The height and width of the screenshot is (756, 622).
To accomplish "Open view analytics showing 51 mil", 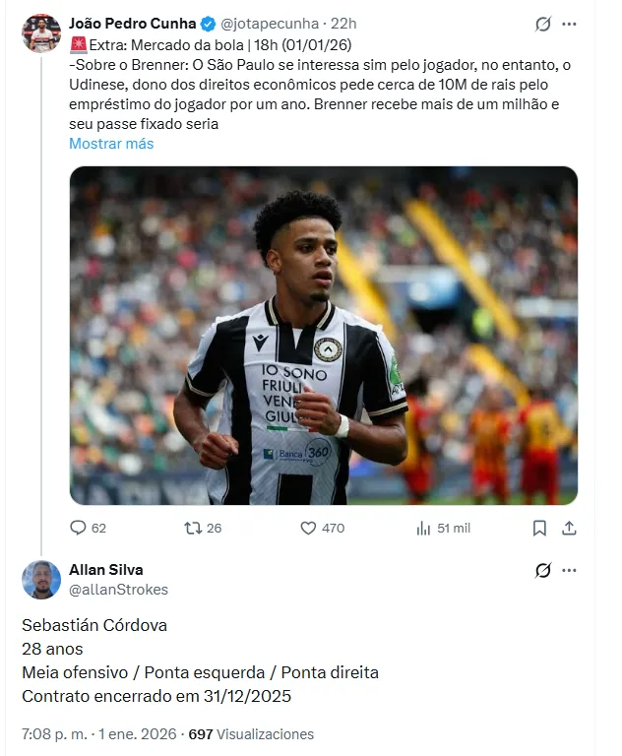I will tap(424, 528).
